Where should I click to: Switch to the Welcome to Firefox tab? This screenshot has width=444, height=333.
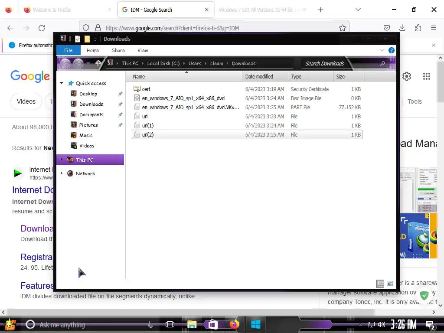pos(67,10)
